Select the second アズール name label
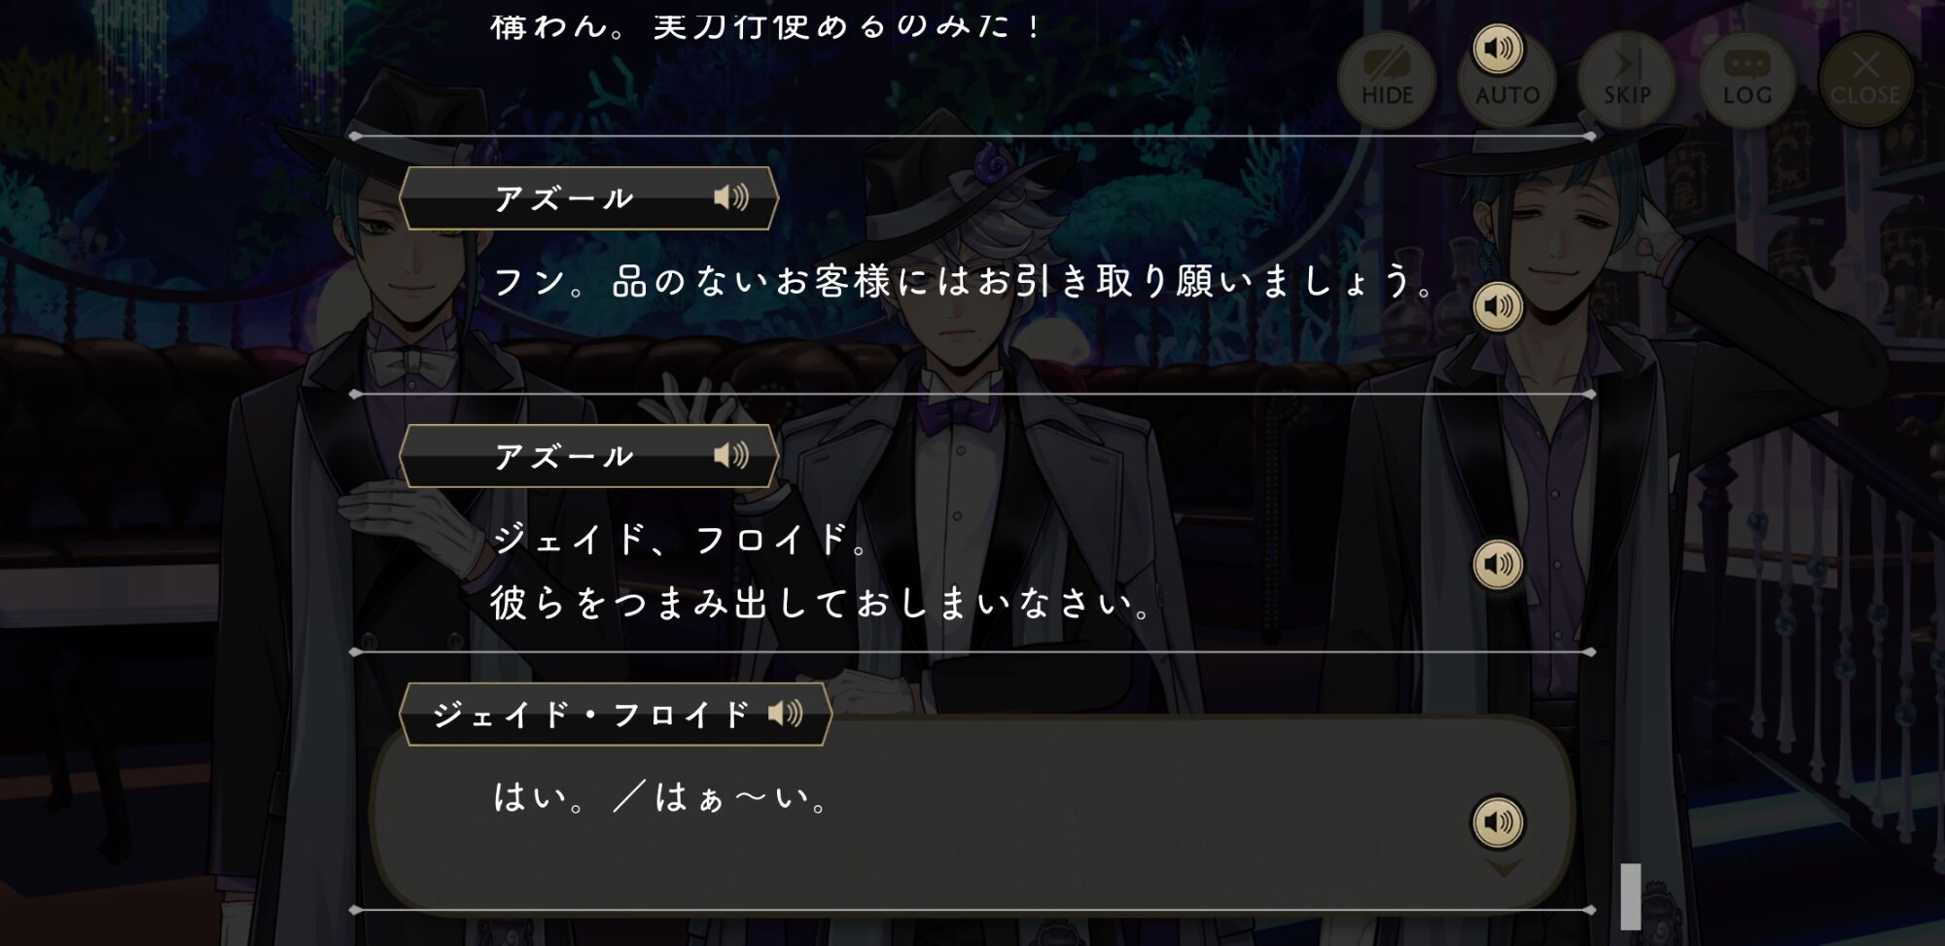This screenshot has width=1945, height=946. point(563,456)
